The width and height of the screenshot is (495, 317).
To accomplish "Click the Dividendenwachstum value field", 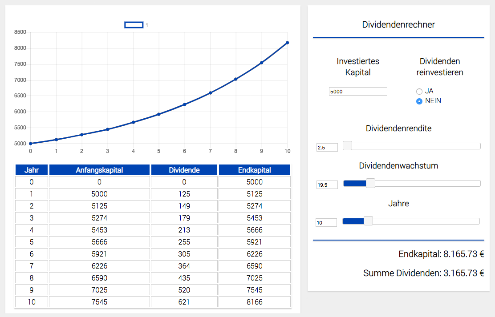I will click(x=327, y=185).
